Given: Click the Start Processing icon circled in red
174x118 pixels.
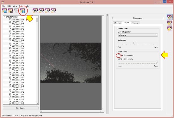Looking at the screenshot, I should pyautogui.click(x=23, y=11).
